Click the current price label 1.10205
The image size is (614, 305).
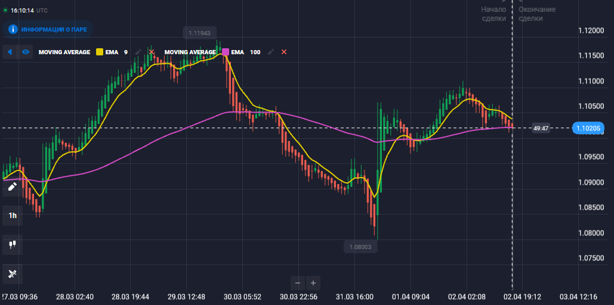pos(588,127)
